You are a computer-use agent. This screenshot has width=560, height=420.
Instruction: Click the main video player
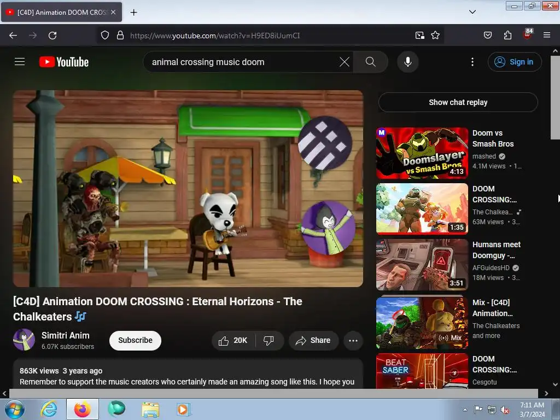188,189
